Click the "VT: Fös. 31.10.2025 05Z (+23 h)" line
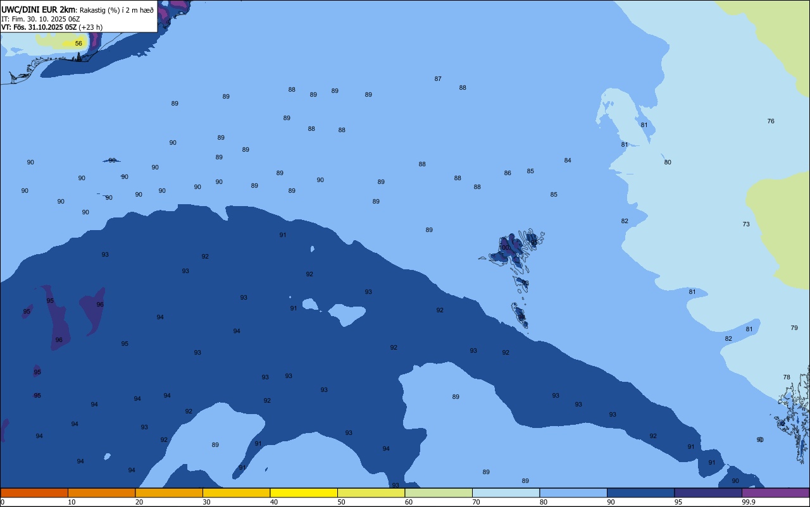 pyautogui.click(x=52, y=27)
